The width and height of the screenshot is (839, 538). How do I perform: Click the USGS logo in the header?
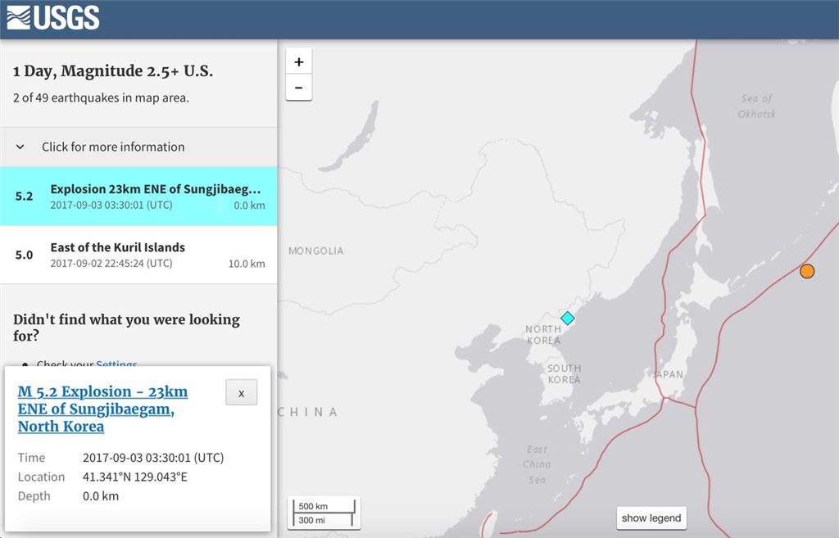[x=53, y=17]
